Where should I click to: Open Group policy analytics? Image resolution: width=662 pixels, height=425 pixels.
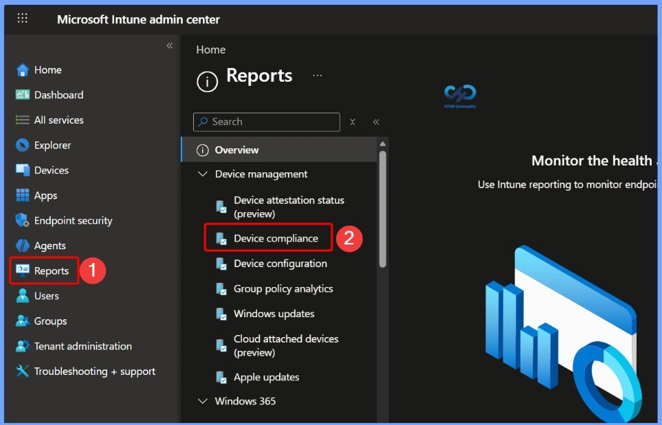(283, 289)
